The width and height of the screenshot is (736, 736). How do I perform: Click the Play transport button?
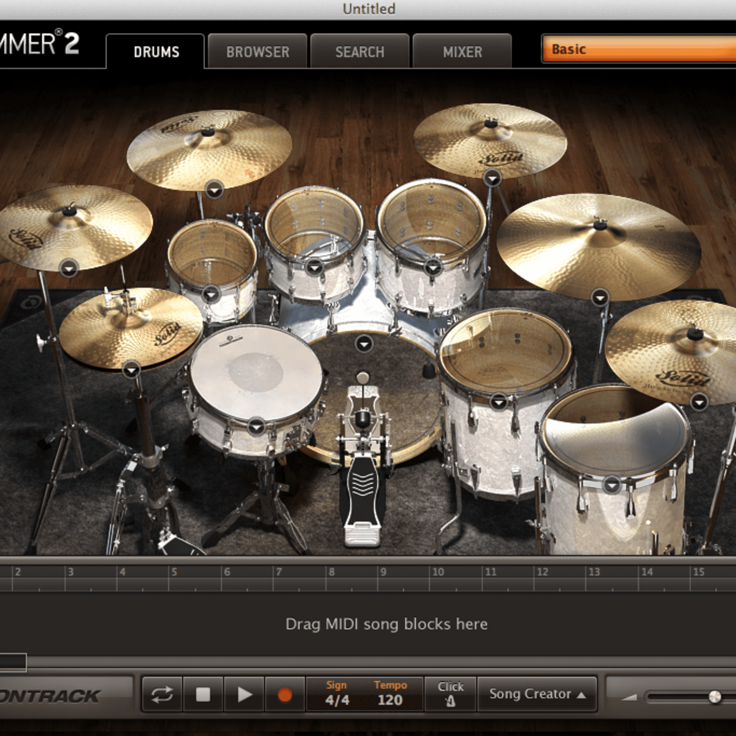pos(244,694)
